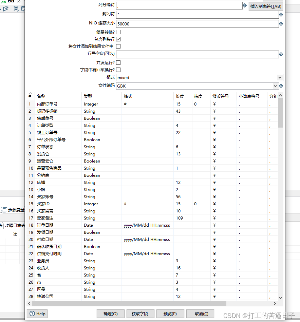300x322 pixels.
Task: Click the 插入制表符(TAB) button
Action: click(x=265, y=6)
